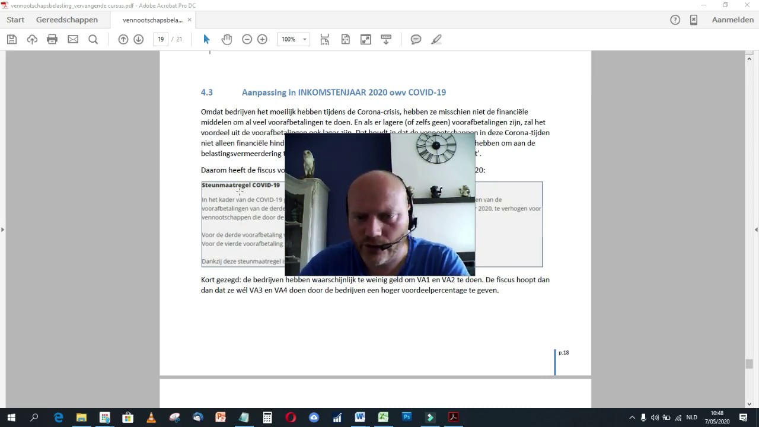
Task: Click the fit width scrolling mode icon
Action: (x=325, y=39)
